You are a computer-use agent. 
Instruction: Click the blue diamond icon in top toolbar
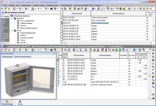pos(147,9)
